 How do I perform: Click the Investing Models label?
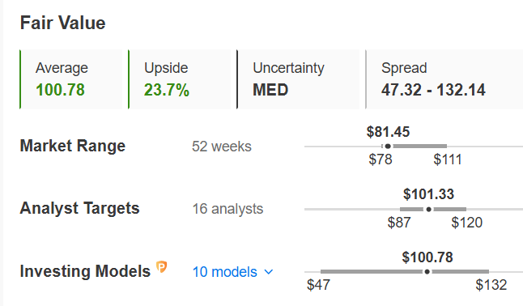pyautogui.click(x=85, y=271)
